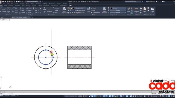This screenshot has height=98, width=175.
Task: Click the Mirror tool
Action: click(29, 10)
